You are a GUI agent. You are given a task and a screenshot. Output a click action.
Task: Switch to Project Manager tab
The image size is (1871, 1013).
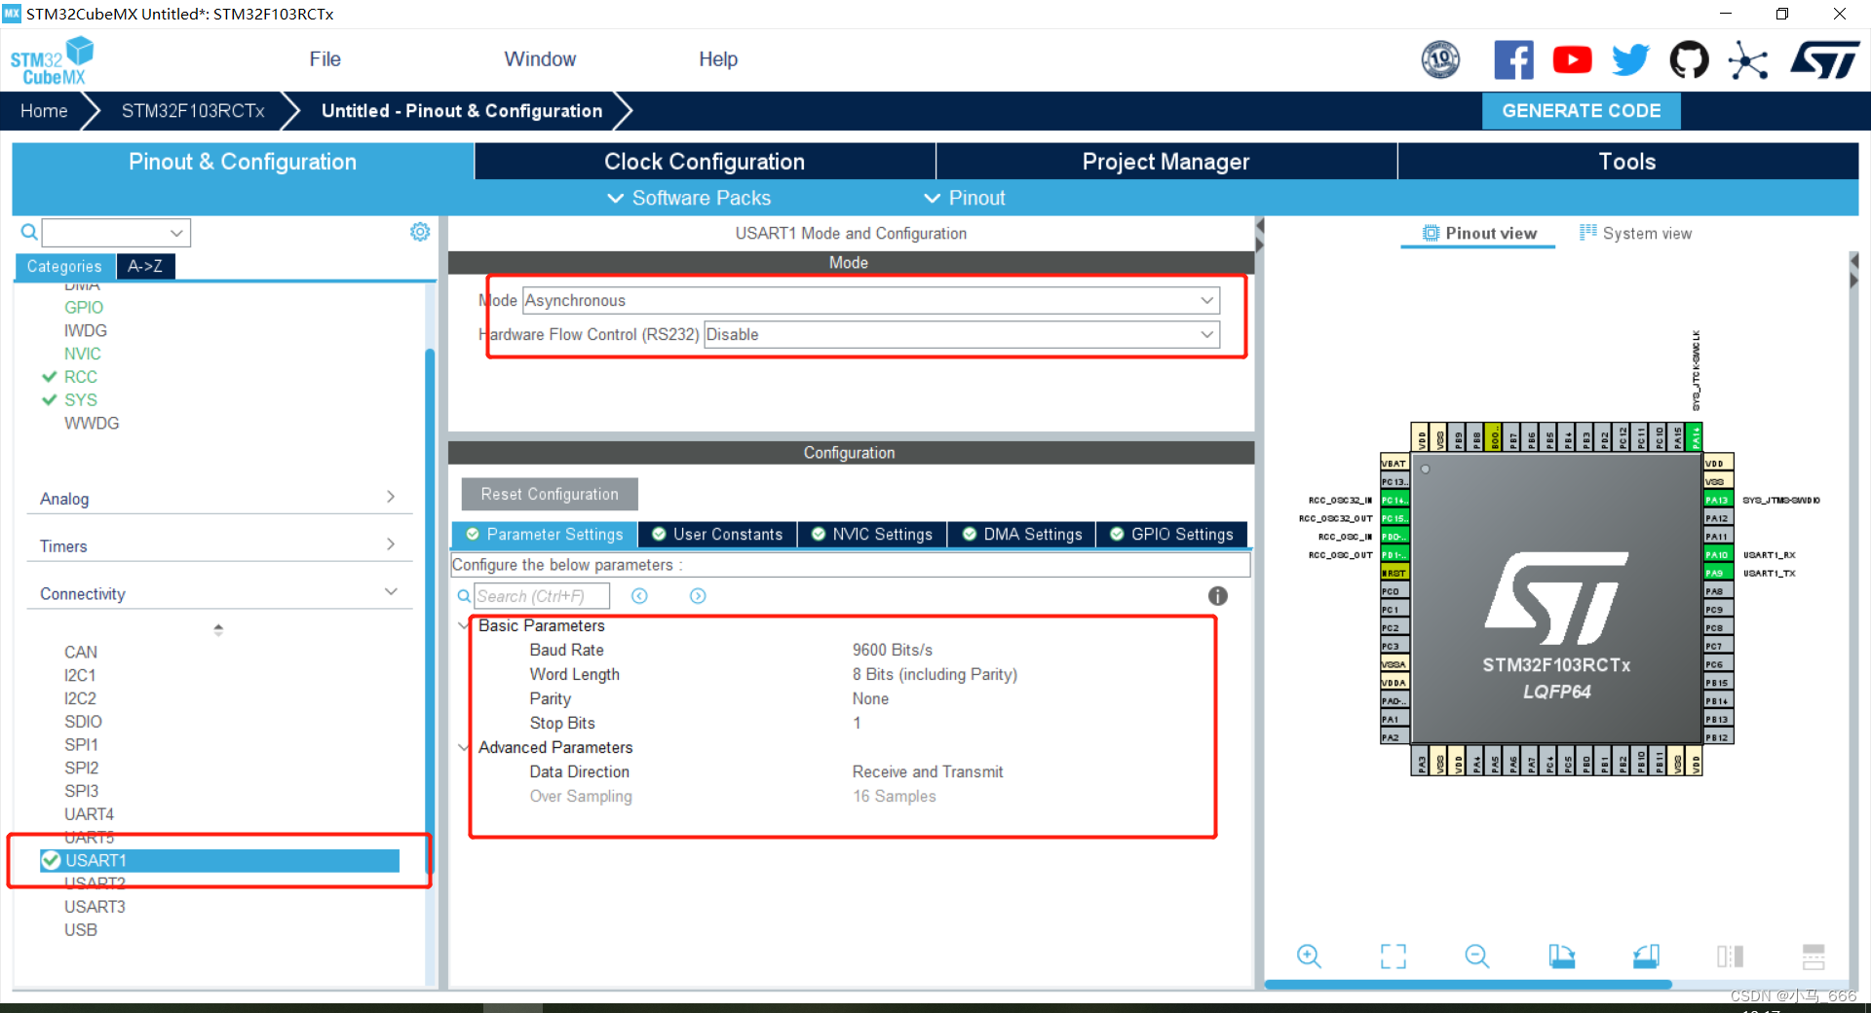pos(1165,162)
